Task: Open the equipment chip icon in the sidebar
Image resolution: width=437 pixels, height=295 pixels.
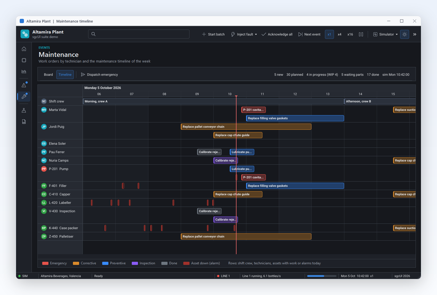Action: click(x=24, y=60)
